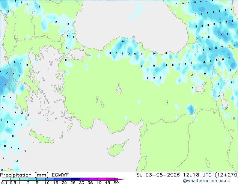Click the "10" legend scale label

[47, 182]
